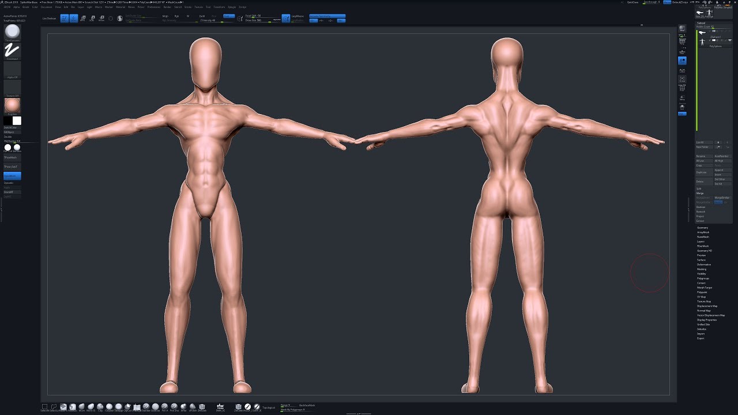Click the Append subtool button

pos(723,170)
